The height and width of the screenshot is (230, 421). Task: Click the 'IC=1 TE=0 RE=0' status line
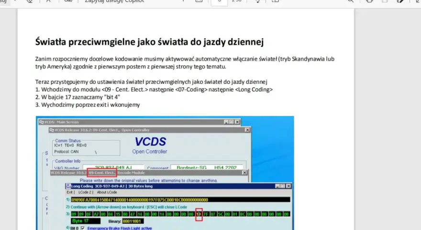(x=70, y=145)
